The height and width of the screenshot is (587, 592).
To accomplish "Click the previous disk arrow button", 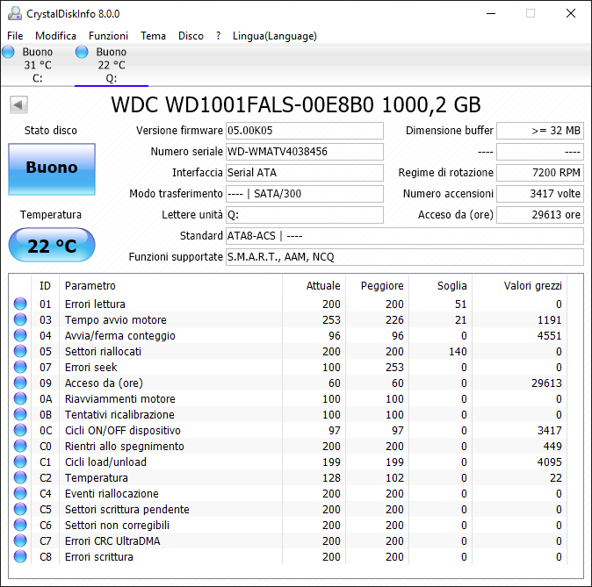I will pos(18,104).
